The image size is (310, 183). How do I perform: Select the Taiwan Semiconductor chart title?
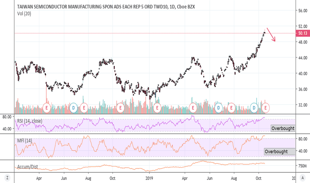[x=106, y=7]
